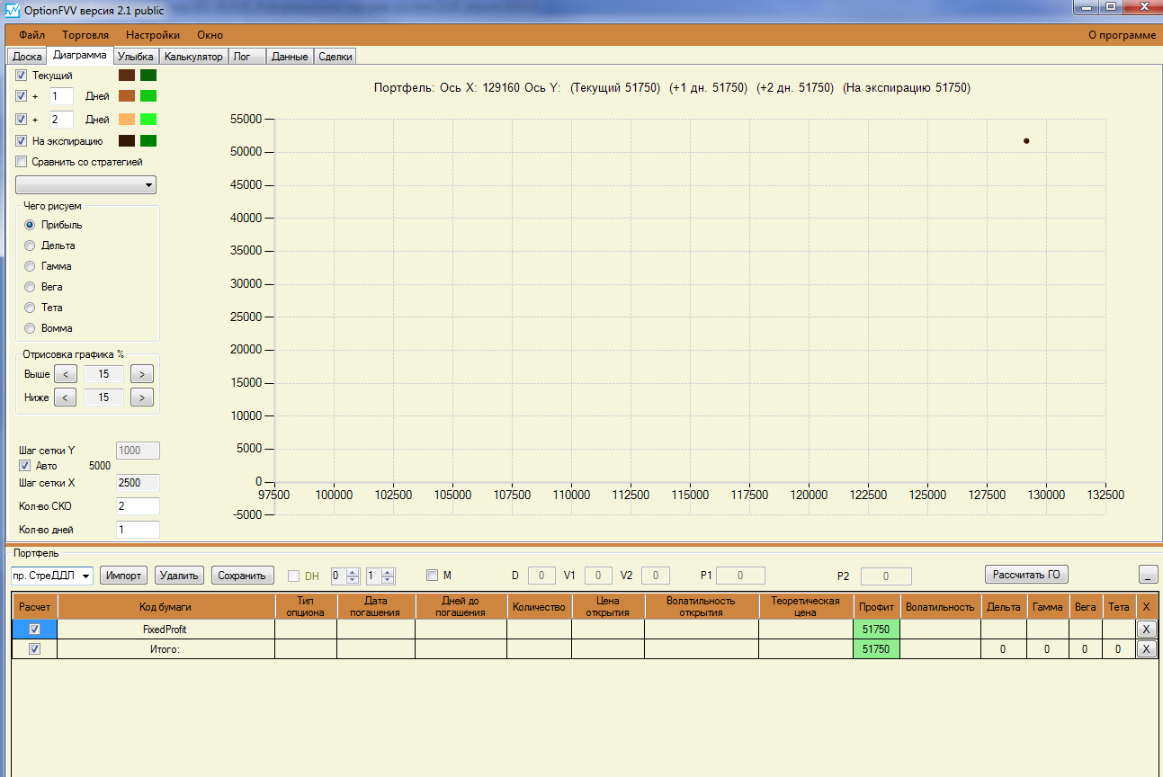The width and height of the screenshot is (1163, 777).
Task: Click the 51750 profit cell in FixedProfit row
Action: point(876,630)
